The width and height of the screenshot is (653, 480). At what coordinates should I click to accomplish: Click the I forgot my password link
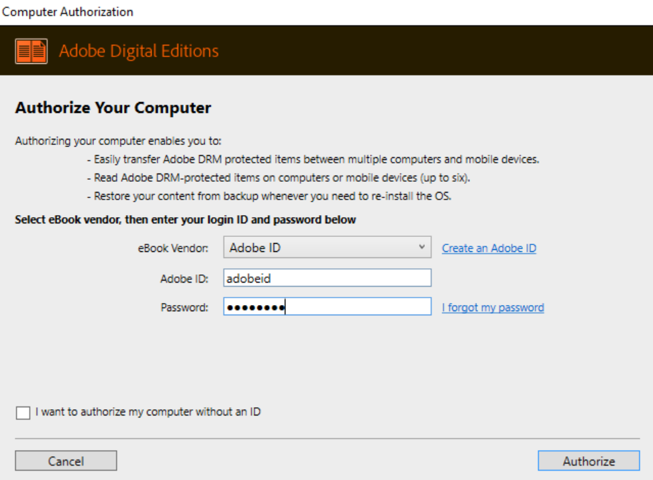coord(493,308)
